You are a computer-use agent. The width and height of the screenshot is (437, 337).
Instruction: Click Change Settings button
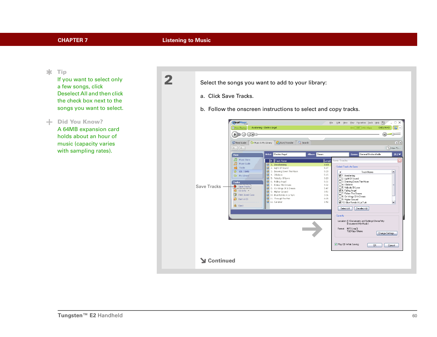(387, 233)
